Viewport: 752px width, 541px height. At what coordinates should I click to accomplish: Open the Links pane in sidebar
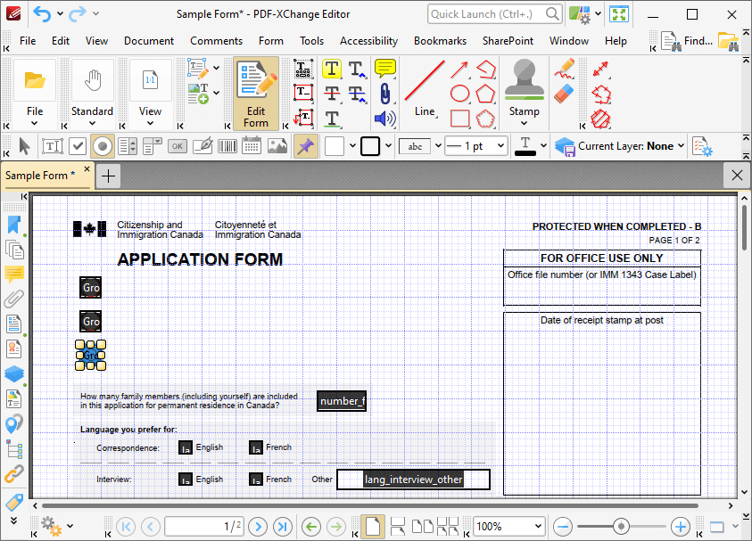[14, 474]
